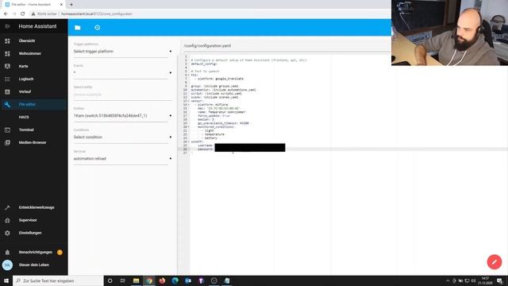Open Task View on the taskbar
508x286 pixels.
pos(122,280)
